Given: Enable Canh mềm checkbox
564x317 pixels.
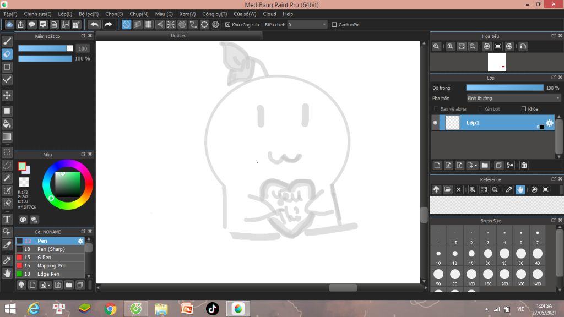Looking at the screenshot, I should [334, 24].
